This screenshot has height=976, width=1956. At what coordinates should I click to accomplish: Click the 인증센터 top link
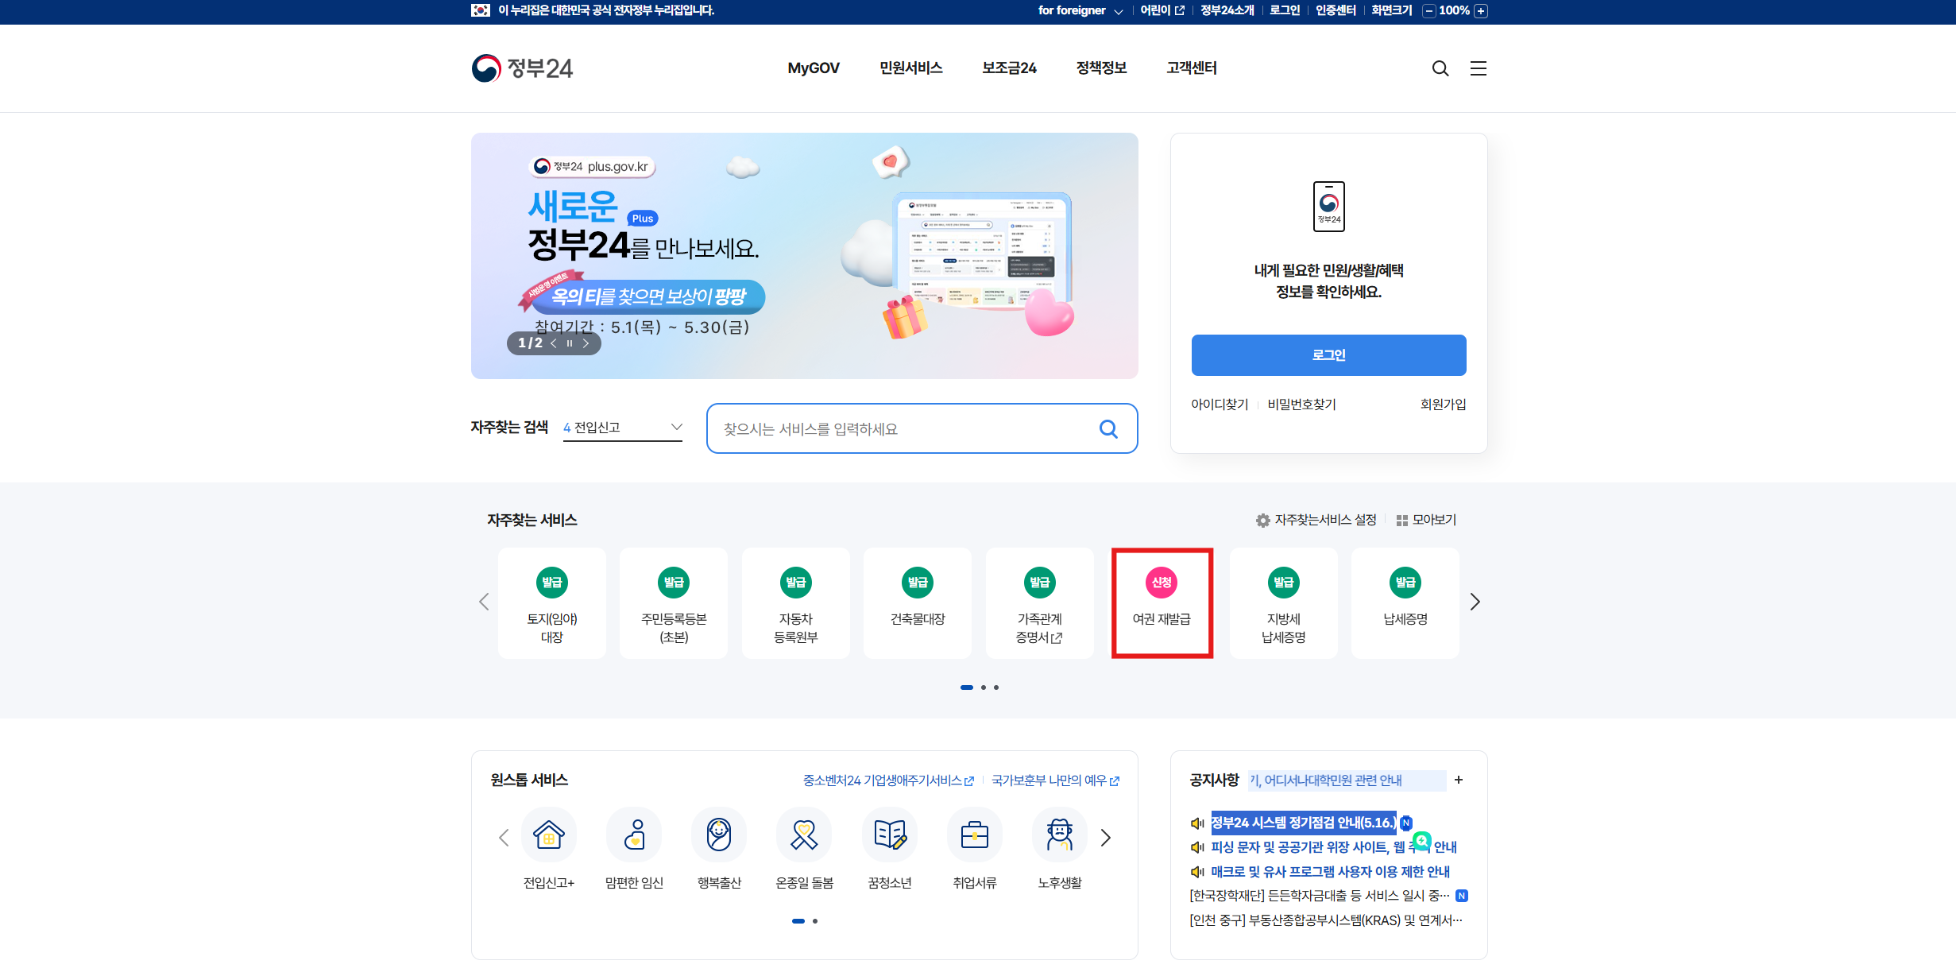click(x=1336, y=10)
